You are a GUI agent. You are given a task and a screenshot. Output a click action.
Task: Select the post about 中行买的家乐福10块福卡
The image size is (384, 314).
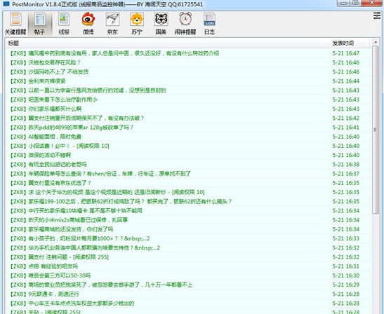coord(76,211)
